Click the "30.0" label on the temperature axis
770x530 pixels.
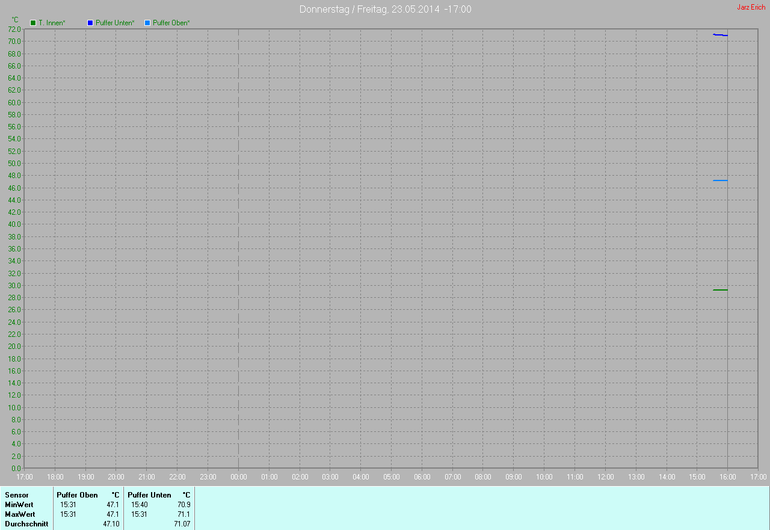(x=15, y=286)
